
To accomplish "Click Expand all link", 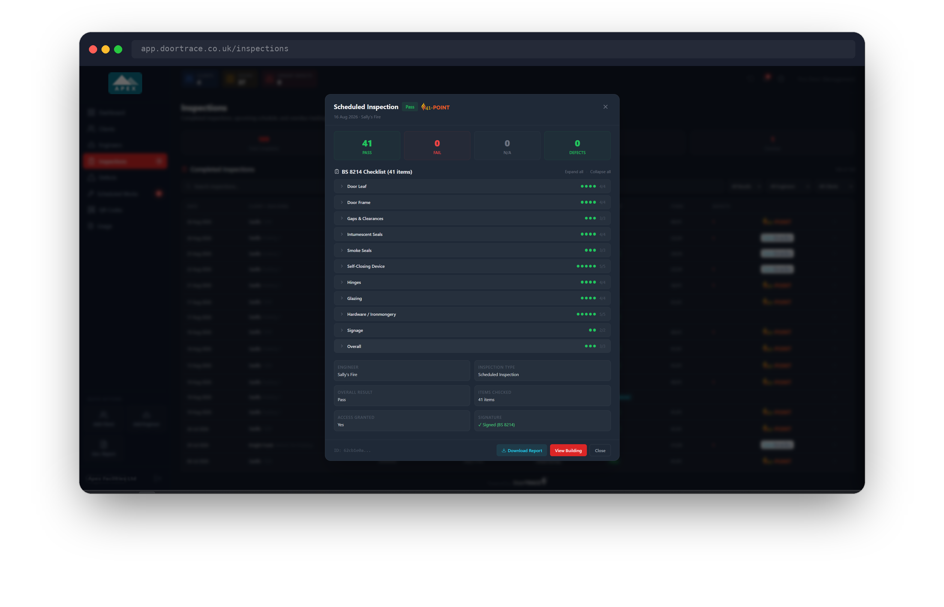I will click(574, 172).
